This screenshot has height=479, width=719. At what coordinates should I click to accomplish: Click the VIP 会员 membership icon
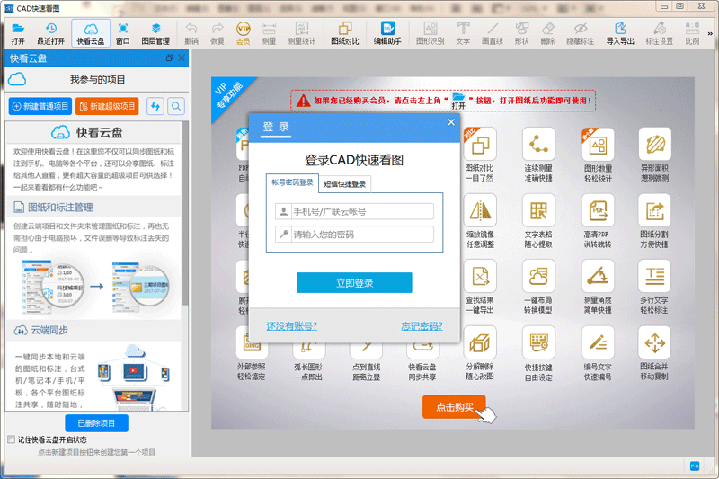point(243,33)
